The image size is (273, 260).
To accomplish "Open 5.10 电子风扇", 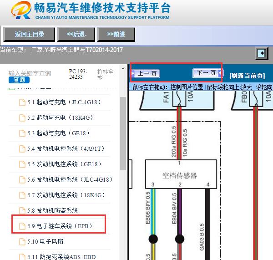I will pyautogui.click(x=45, y=241).
